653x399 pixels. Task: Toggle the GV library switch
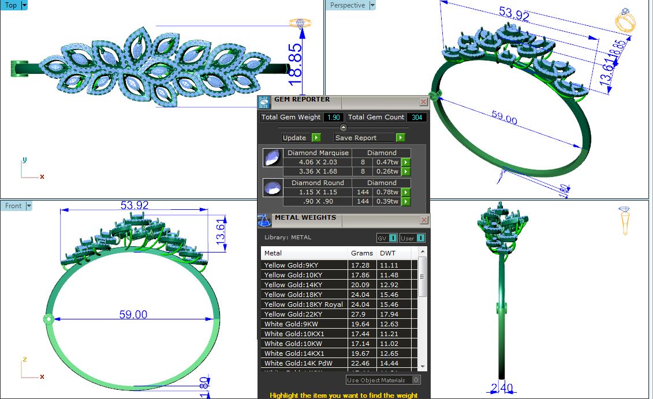click(x=393, y=238)
